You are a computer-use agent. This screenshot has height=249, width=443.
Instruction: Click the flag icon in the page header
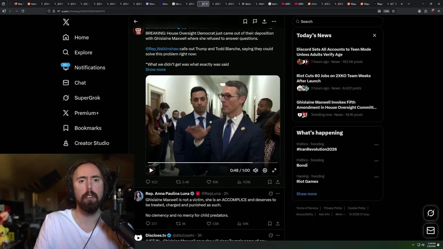(x=255, y=21)
